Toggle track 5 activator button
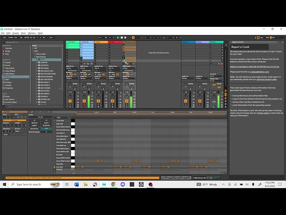 127,101
